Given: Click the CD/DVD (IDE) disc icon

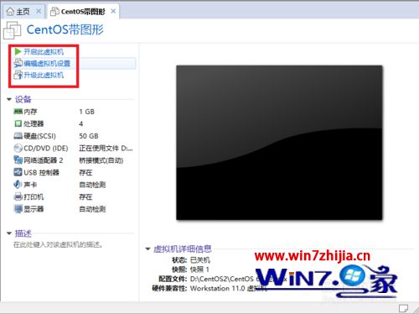Looking at the screenshot, I should pos(18,148).
